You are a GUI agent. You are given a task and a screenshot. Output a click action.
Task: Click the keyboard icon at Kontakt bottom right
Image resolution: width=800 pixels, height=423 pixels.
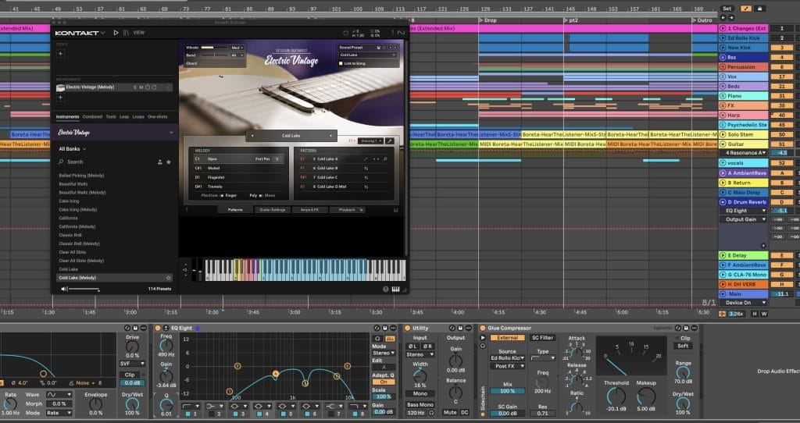pos(396,290)
